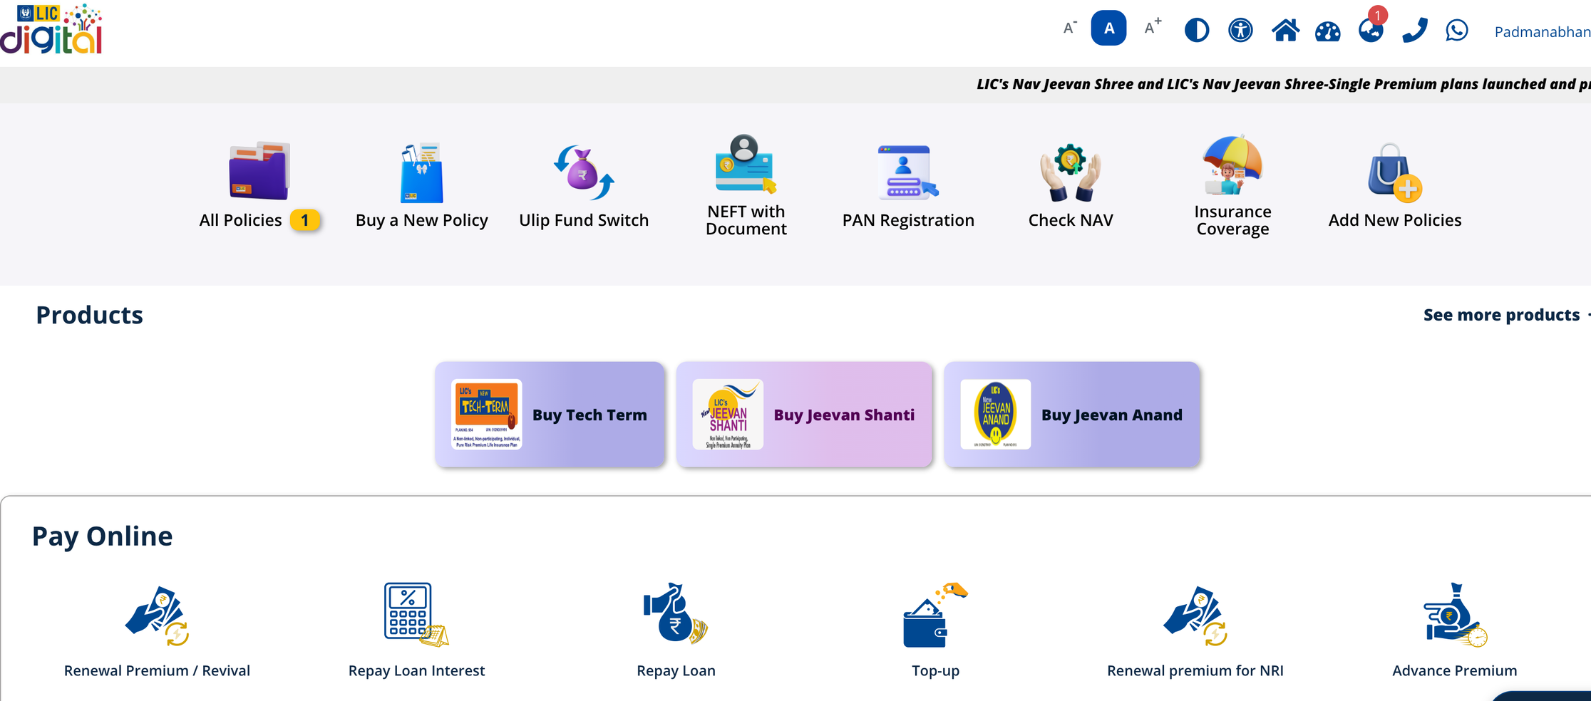This screenshot has width=1591, height=701.
Task: Open notifications icon with red badge
Action: pyautogui.click(x=1370, y=30)
